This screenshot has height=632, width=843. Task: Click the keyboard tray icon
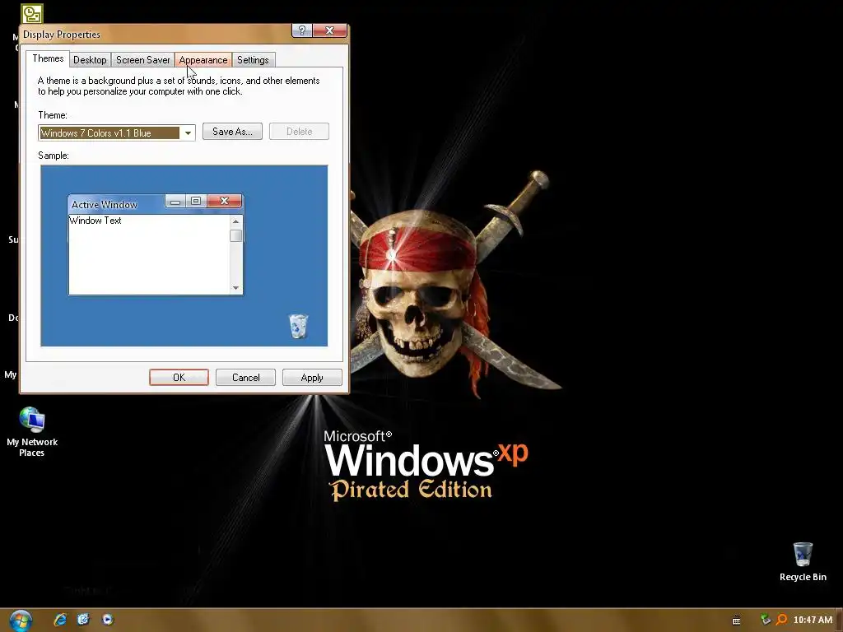tap(737, 620)
